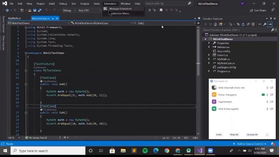Click the Visual Studio search box
Viewport: 279px width, 157px height.
click(x=168, y=3)
